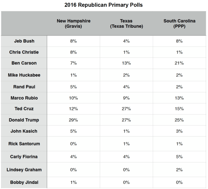Click the Lindsey Graham row label
This screenshot has width=208, height=189.
(x=24, y=170)
